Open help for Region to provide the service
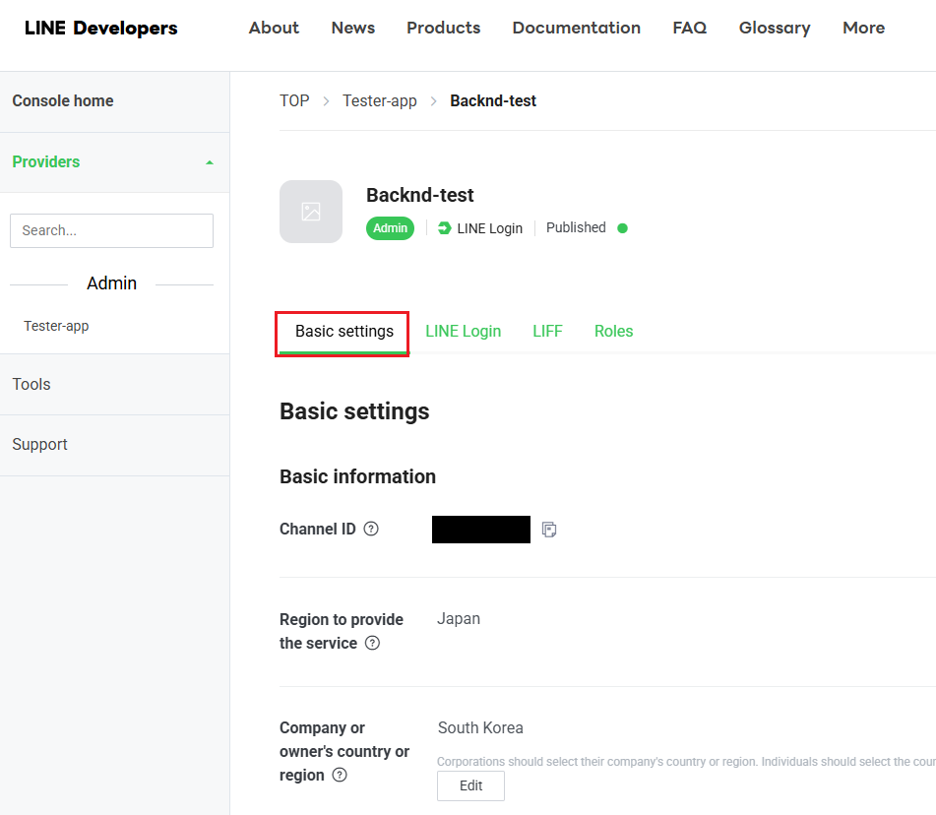This screenshot has height=815, width=936. (372, 643)
